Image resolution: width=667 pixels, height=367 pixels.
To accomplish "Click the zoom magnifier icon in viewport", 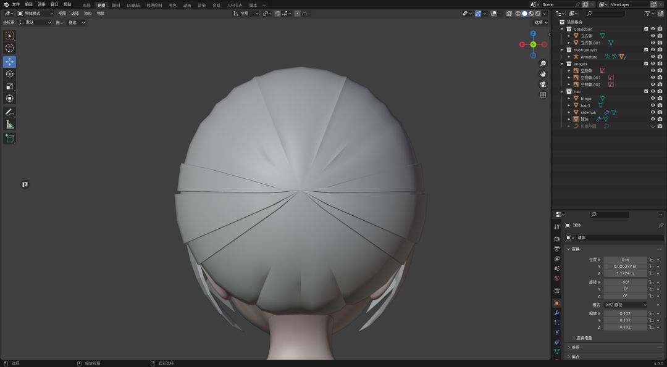I will pyautogui.click(x=543, y=64).
